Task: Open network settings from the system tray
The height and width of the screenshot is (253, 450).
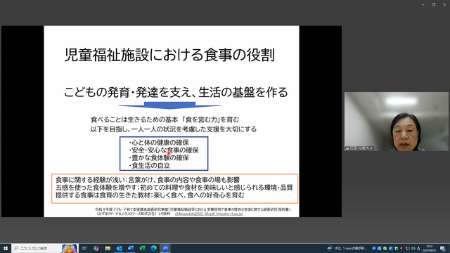Action: click(407, 248)
